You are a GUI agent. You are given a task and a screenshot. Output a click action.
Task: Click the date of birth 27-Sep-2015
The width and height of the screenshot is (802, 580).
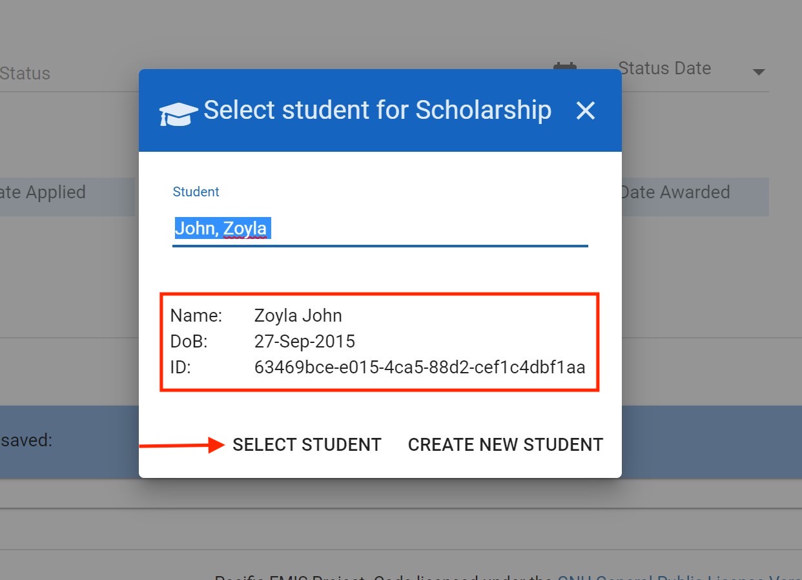(305, 342)
